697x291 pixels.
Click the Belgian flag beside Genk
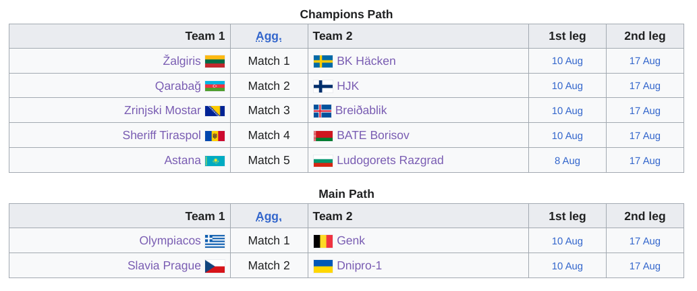click(x=323, y=241)
